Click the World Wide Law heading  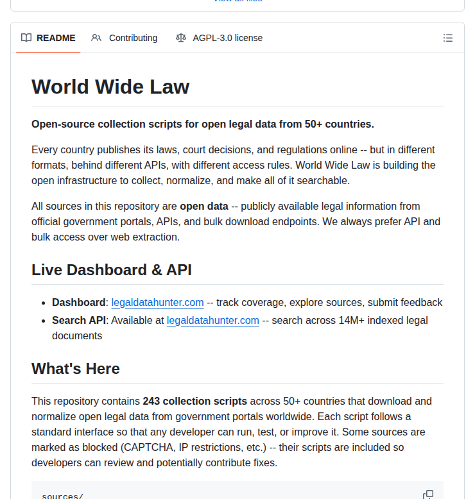[x=110, y=87]
